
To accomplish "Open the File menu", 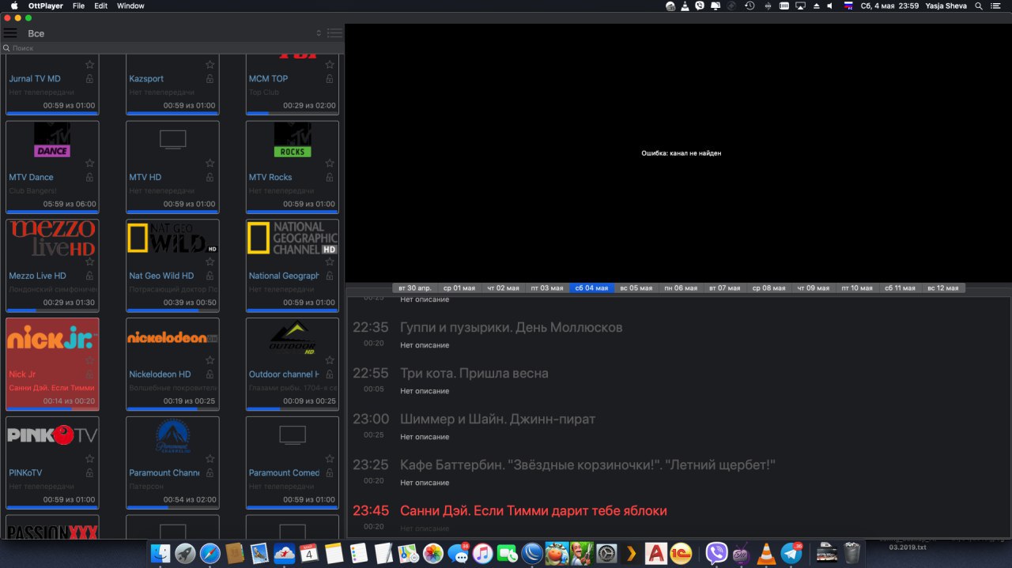I will point(78,6).
